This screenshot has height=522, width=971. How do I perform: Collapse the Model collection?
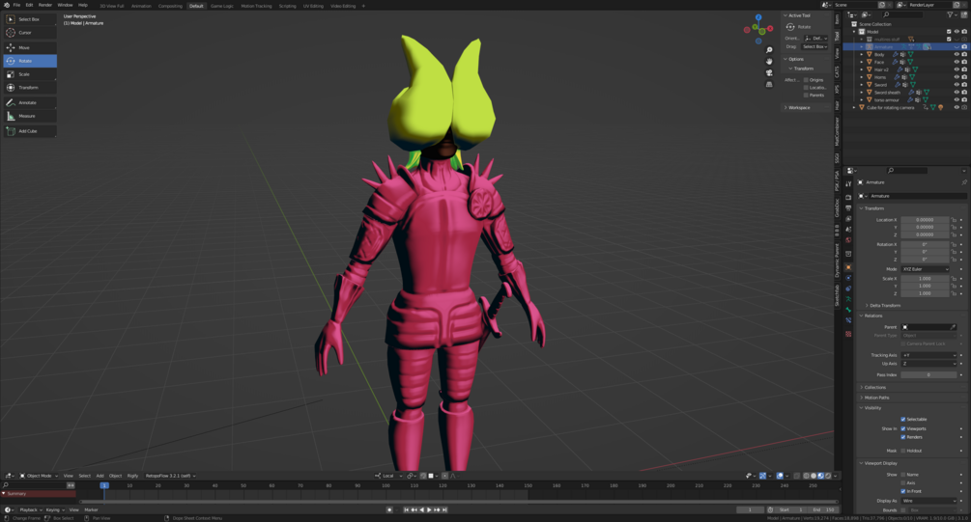854,32
